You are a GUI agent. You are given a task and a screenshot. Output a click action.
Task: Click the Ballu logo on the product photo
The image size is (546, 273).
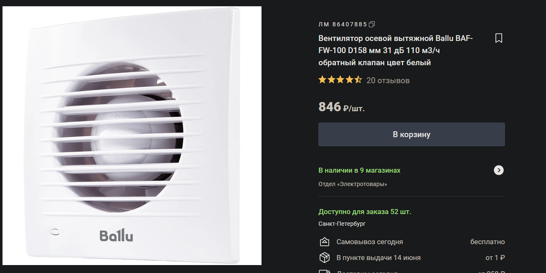117,236
